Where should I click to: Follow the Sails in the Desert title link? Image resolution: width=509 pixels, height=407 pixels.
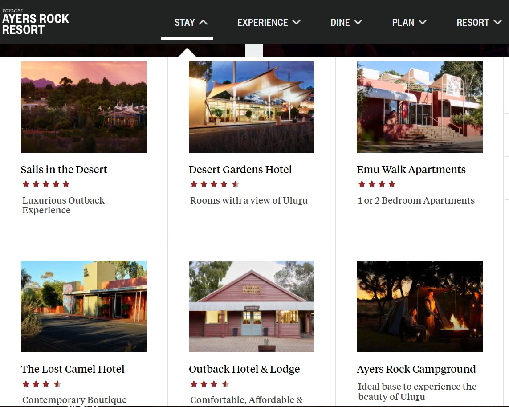64,170
